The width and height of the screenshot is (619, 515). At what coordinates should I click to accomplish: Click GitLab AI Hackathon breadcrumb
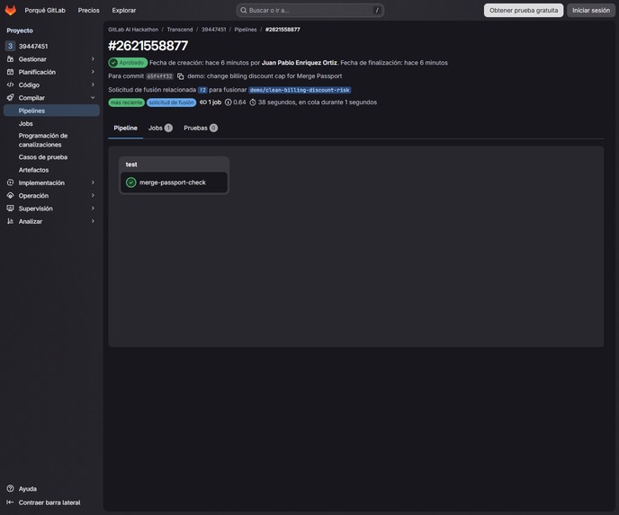[133, 30]
